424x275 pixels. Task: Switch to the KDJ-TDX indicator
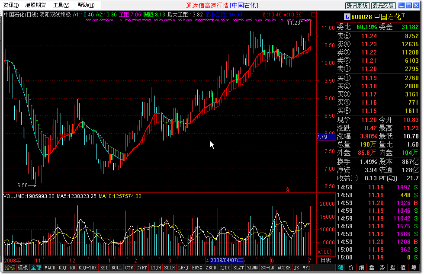pyautogui.click(x=87, y=268)
